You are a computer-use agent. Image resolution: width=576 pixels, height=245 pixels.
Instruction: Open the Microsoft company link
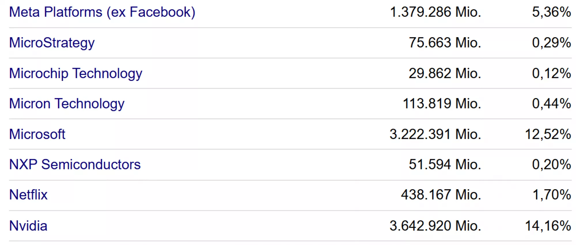[x=37, y=134]
